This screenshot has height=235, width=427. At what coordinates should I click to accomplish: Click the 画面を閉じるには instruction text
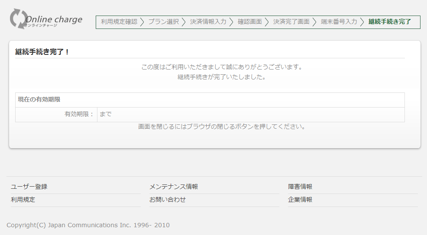coord(222,127)
